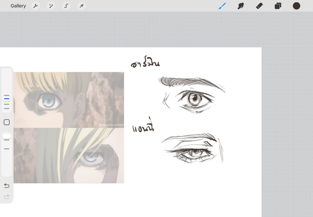Activate the Selection S-shaped tool
Screen dimensions: 313x217
click(x=66, y=6)
